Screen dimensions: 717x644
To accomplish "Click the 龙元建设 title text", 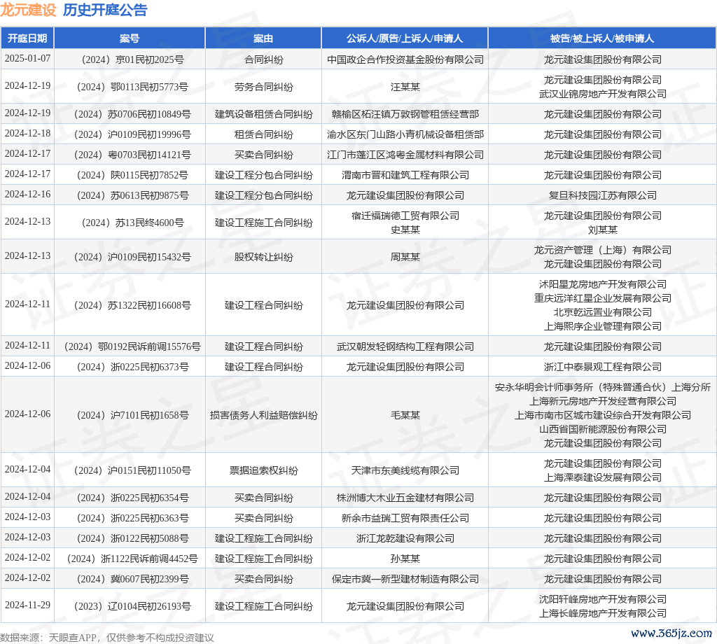I will 28,10.
